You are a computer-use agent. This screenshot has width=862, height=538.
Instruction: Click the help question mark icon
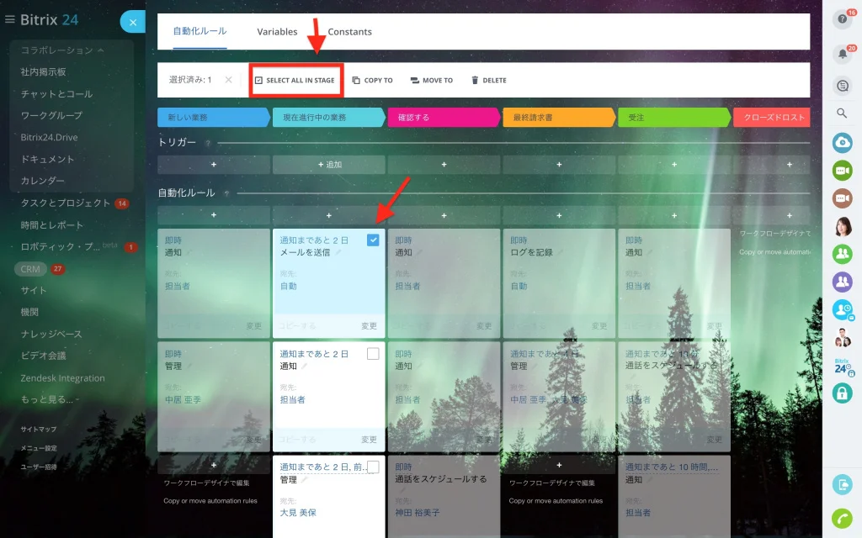point(842,19)
